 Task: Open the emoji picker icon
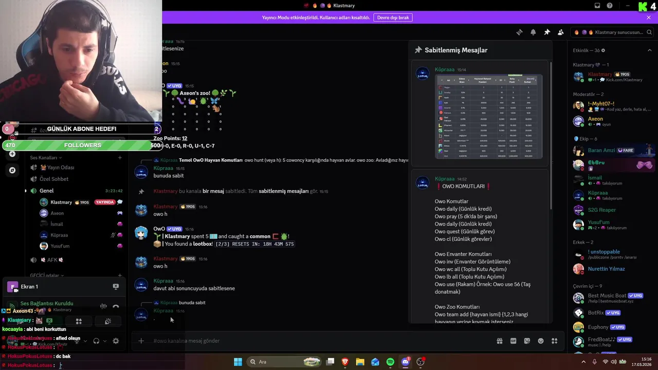(541, 341)
